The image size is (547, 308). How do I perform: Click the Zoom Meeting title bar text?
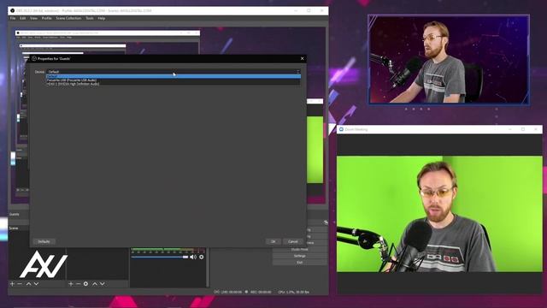pyautogui.click(x=356, y=129)
